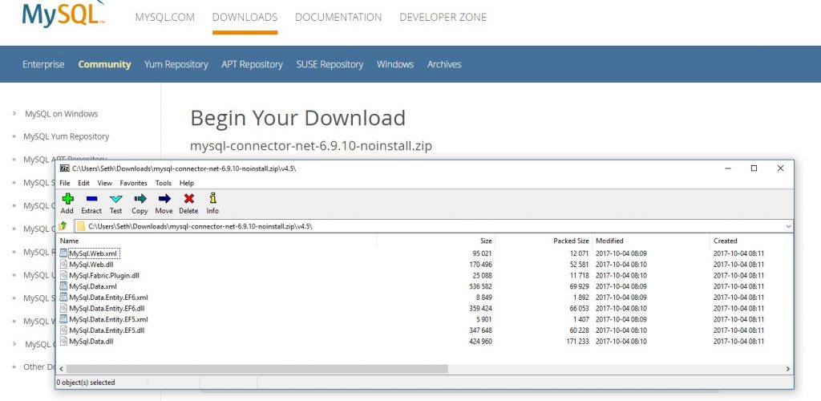Click the red Delete icon
Viewport: 821px width, 401px height.
click(x=189, y=199)
